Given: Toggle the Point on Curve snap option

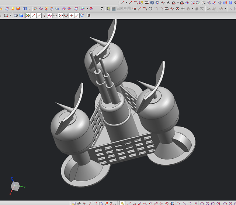Looking at the screenshot, I should click(77, 16).
